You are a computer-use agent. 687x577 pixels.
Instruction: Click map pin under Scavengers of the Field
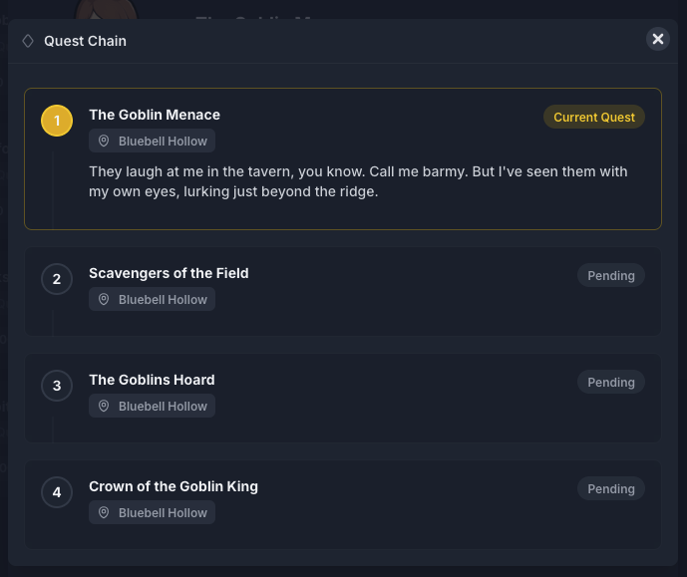click(x=104, y=300)
